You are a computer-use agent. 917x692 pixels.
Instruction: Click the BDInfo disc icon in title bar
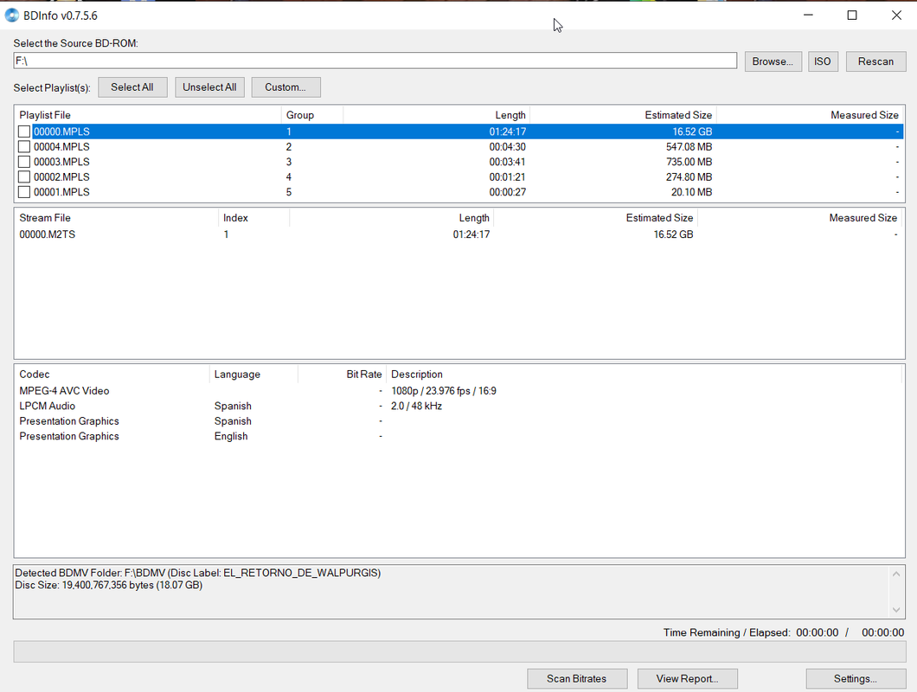[12, 16]
